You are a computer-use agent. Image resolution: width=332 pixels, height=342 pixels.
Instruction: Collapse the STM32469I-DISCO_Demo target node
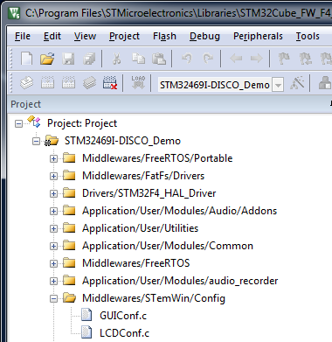[36, 141]
